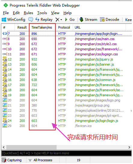Expand the dropdown arrow beside the Remove X
Image resolution: width=133 pixels, height=164 pixels.
61,20
